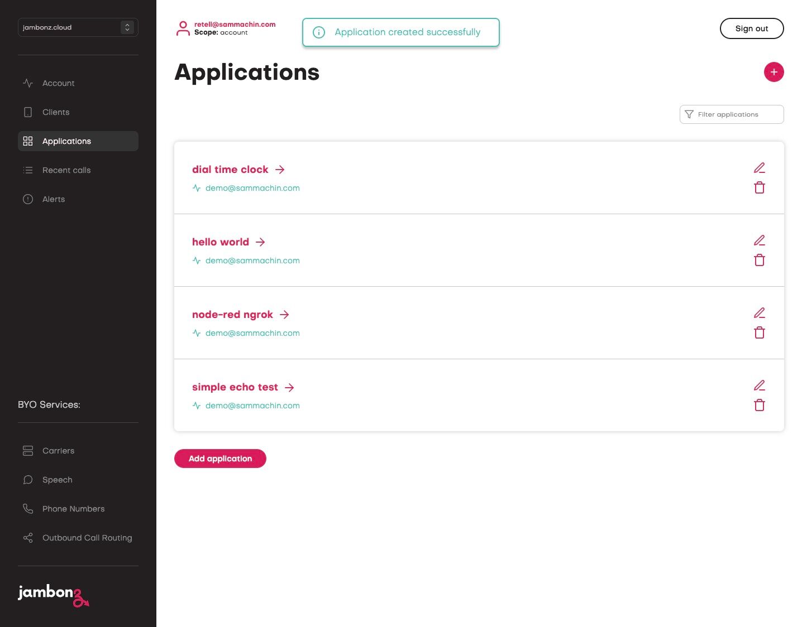
Task: Open Speech services settings
Action: click(57, 480)
